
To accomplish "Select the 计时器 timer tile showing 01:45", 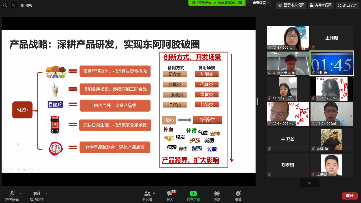I will 331,63.
